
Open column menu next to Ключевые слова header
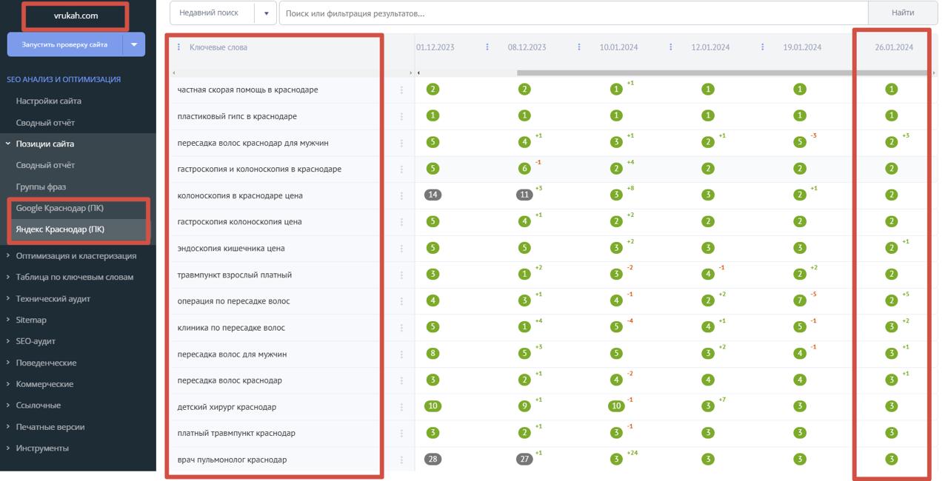click(178, 47)
